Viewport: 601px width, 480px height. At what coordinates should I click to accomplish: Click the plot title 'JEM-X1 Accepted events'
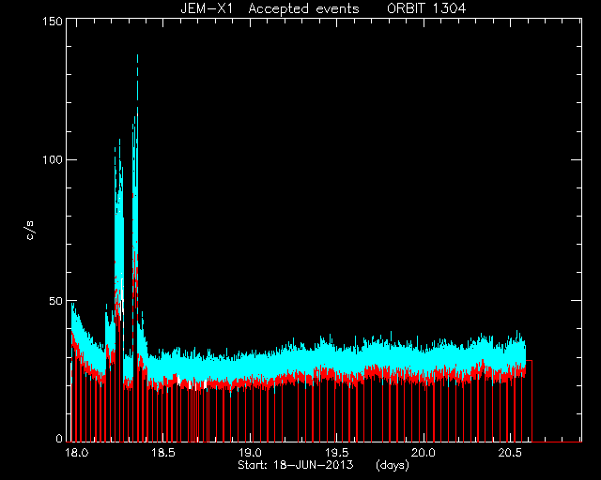pyautogui.click(x=270, y=8)
